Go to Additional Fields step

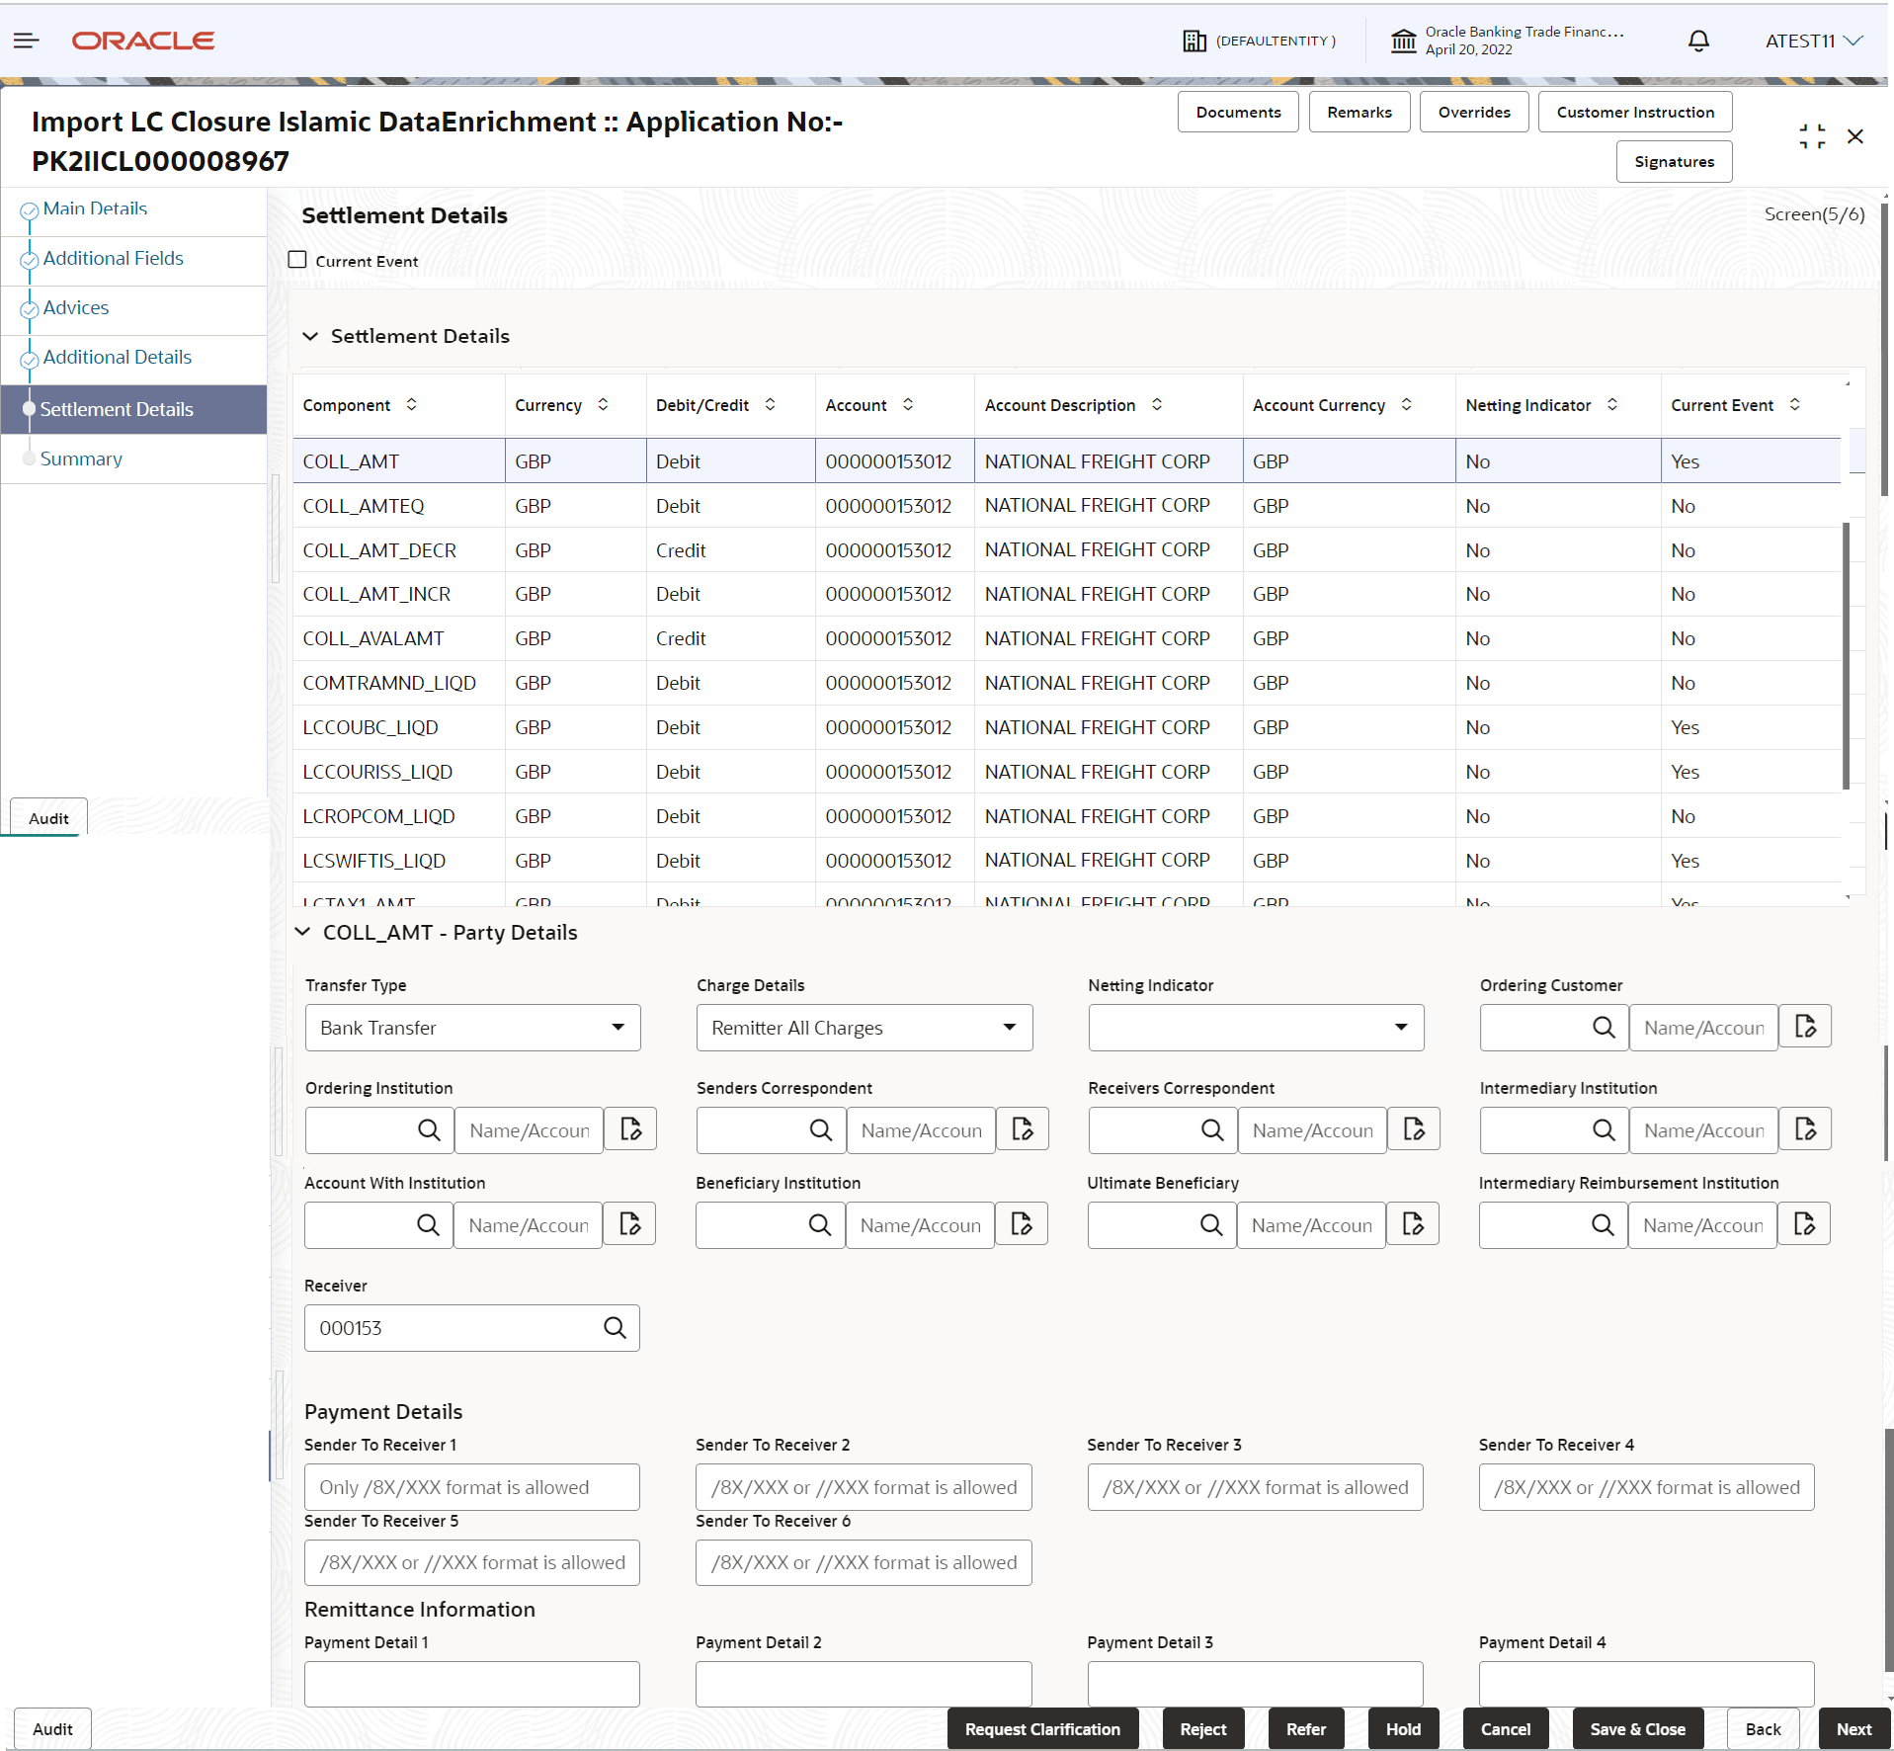(113, 258)
